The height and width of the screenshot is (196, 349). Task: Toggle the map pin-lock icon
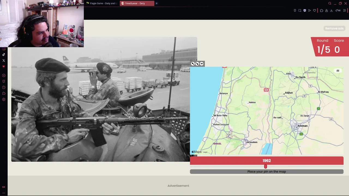201,64
